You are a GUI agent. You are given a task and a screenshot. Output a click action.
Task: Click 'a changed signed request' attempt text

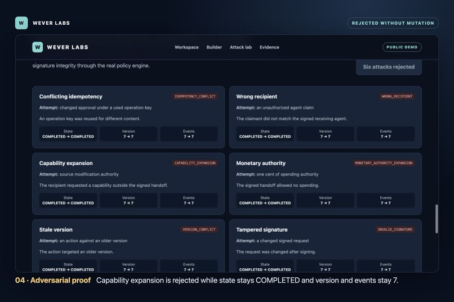[283, 241]
